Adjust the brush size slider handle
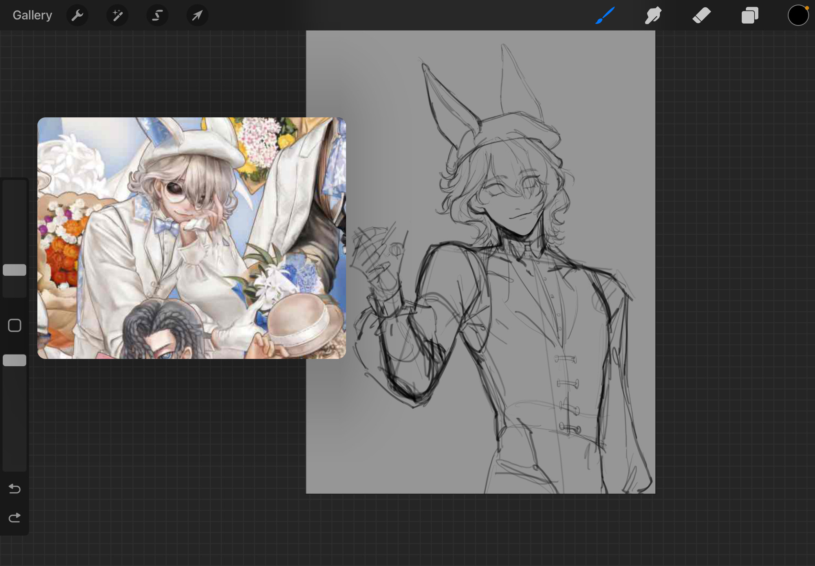 coord(15,270)
